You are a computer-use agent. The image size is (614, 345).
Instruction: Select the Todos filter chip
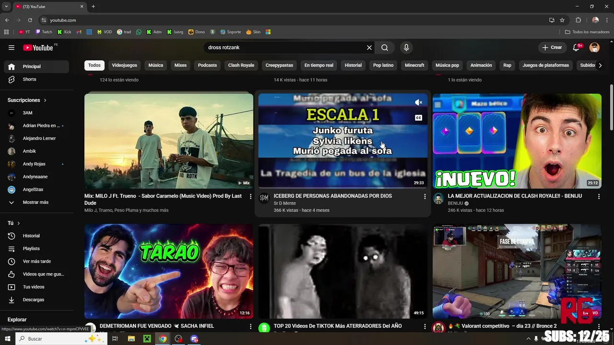[x=94, y=65]
